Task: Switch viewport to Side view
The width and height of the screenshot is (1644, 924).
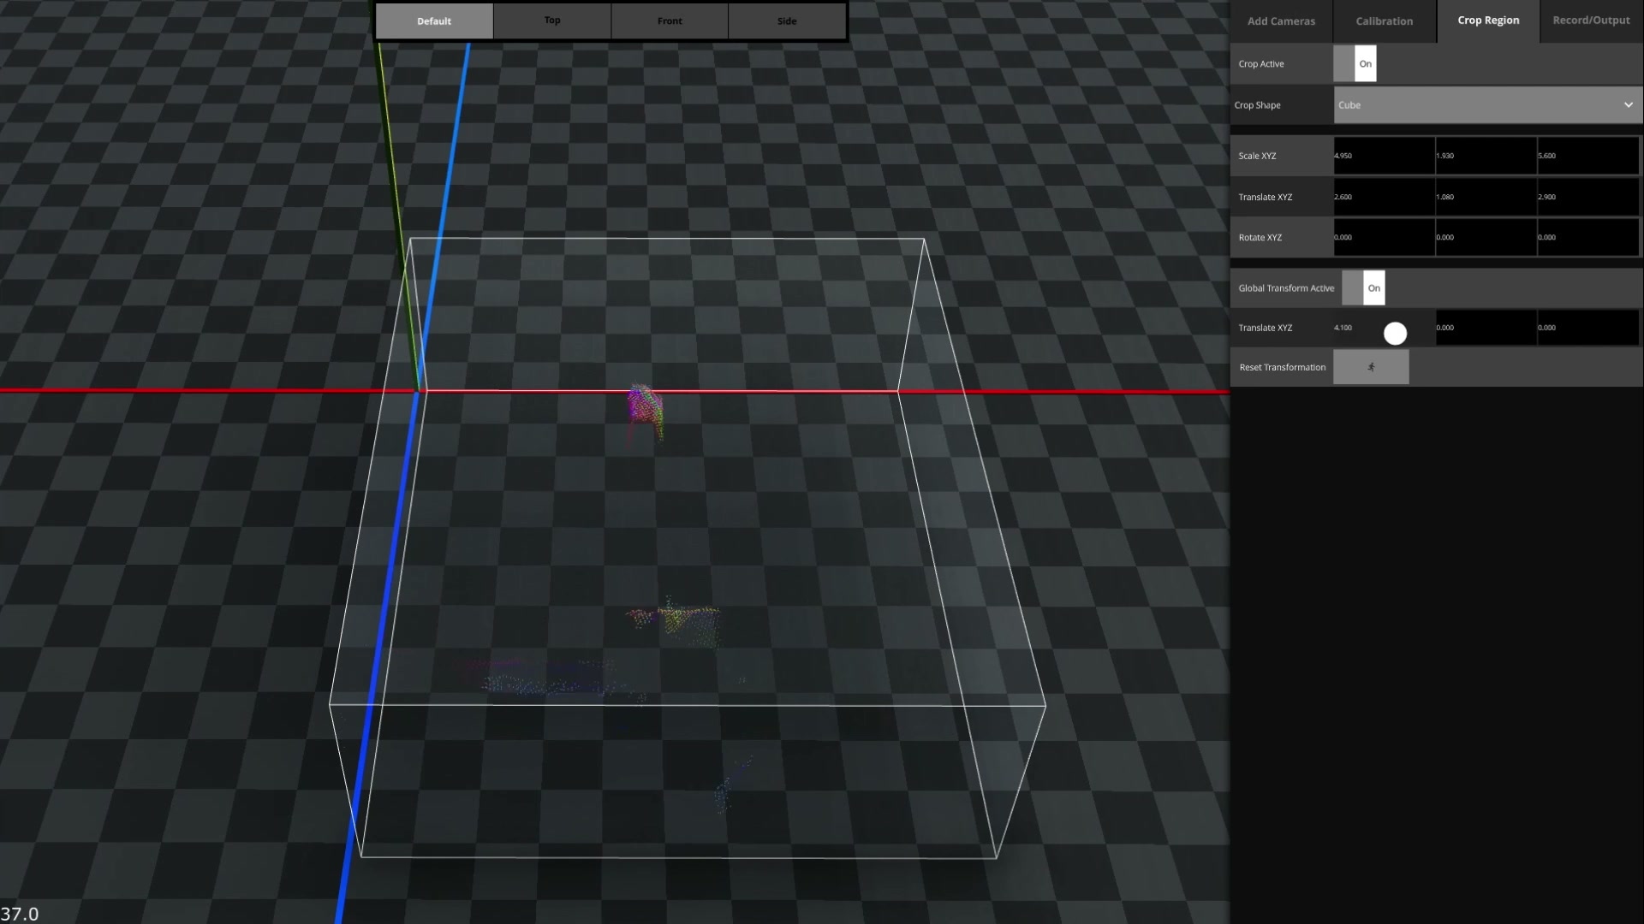Action: (787, 21)
